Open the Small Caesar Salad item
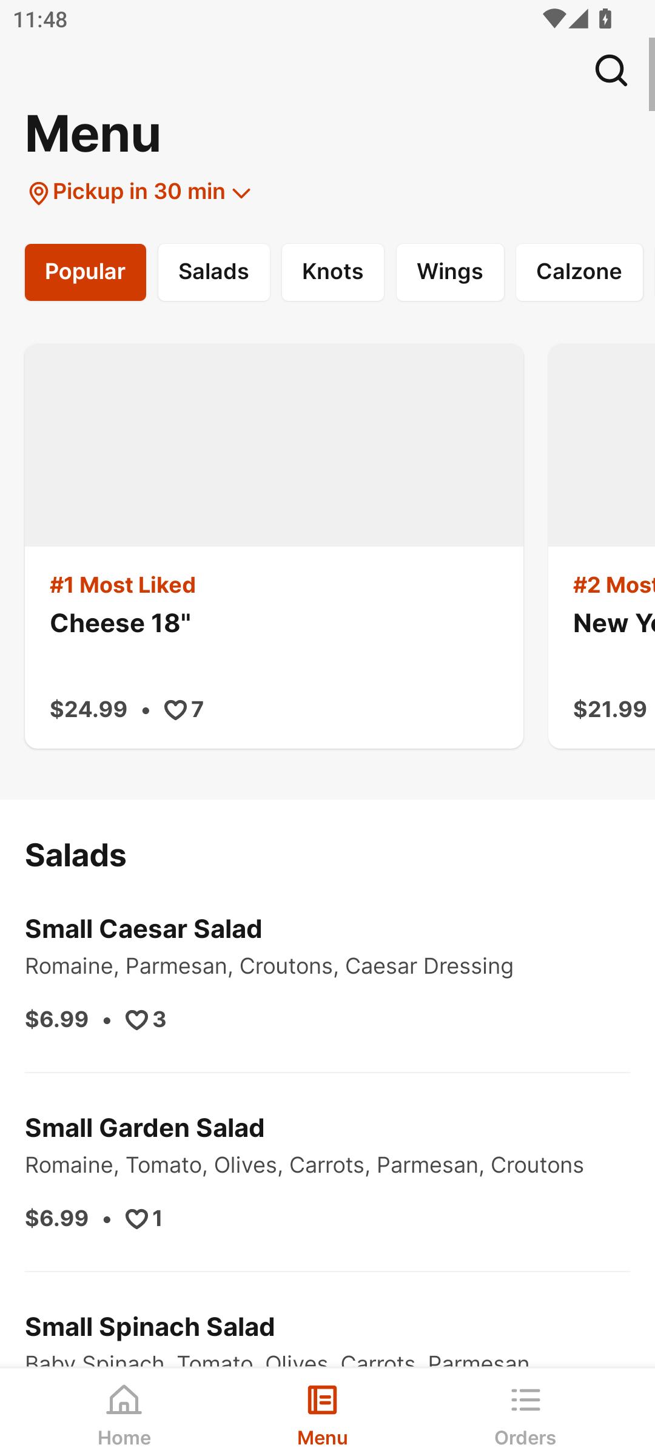Image resolution: width=655 pixels, height=1456 pixels. click(x=327, y=974)
